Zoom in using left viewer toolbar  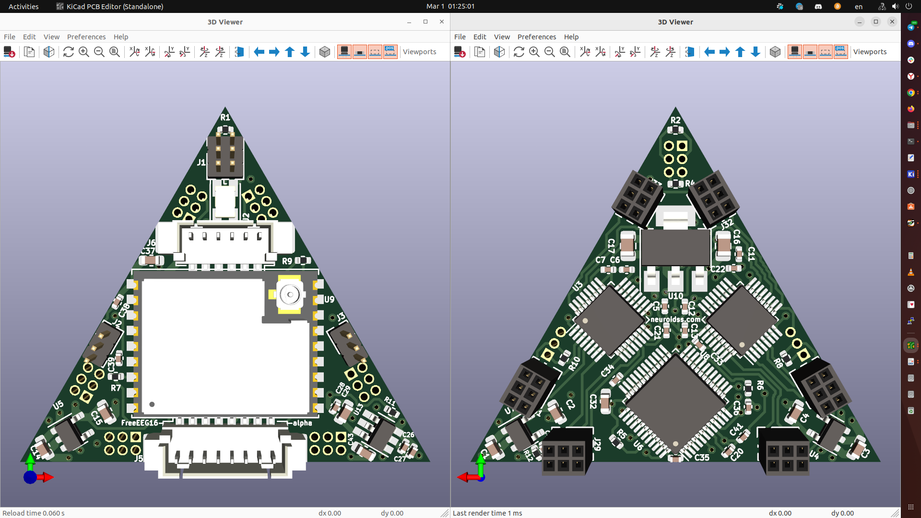click(x=84, y=52)
